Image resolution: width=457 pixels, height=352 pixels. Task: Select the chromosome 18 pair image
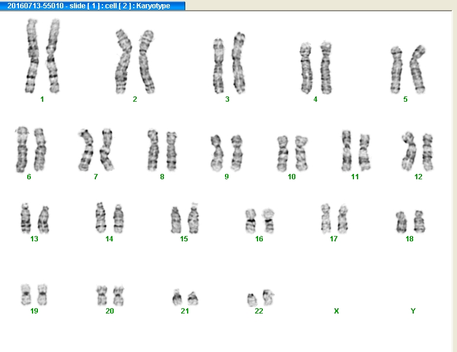[411, 221]
